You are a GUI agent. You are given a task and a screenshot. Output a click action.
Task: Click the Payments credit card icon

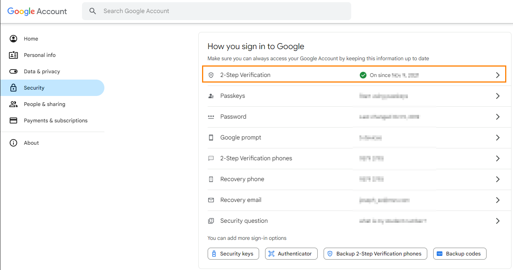pyautogui.click(x=13, y=120)
